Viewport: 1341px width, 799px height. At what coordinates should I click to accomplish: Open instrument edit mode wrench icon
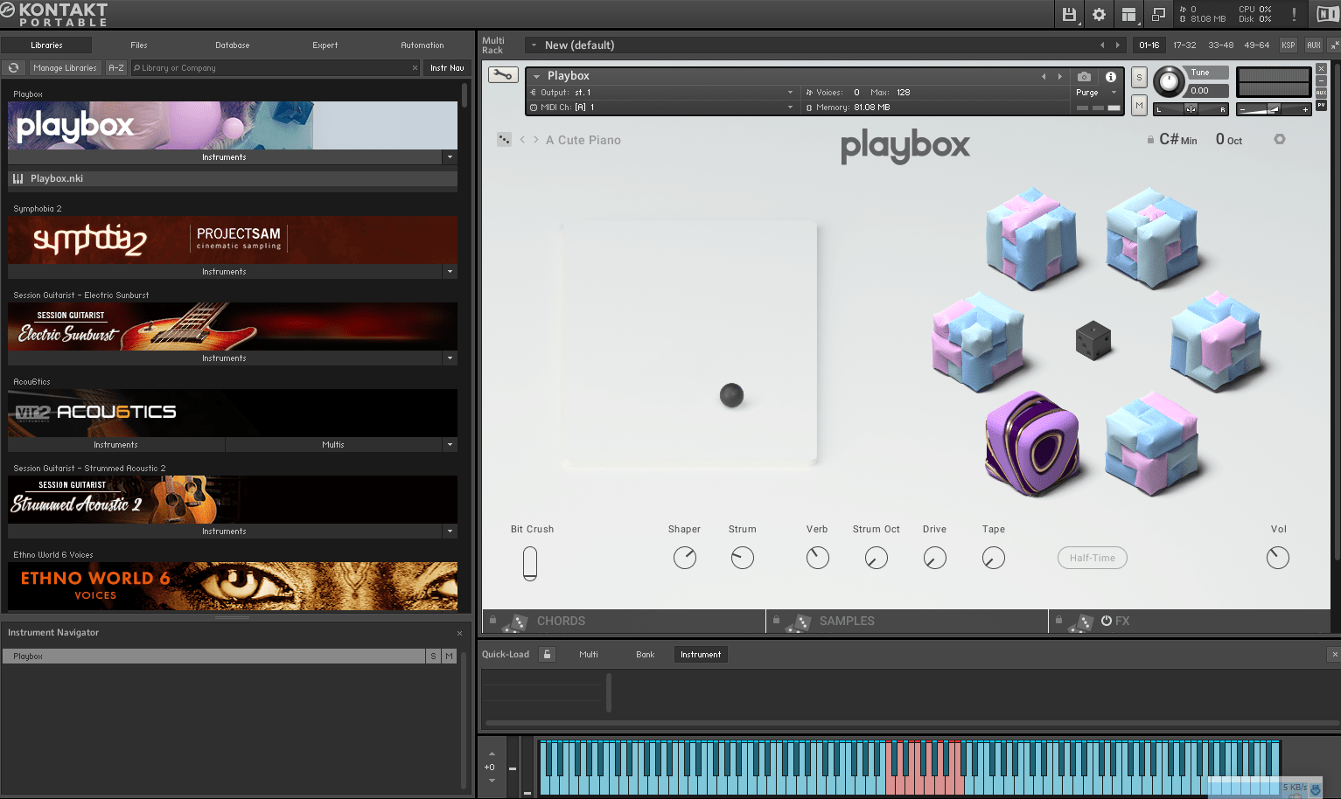503,75
